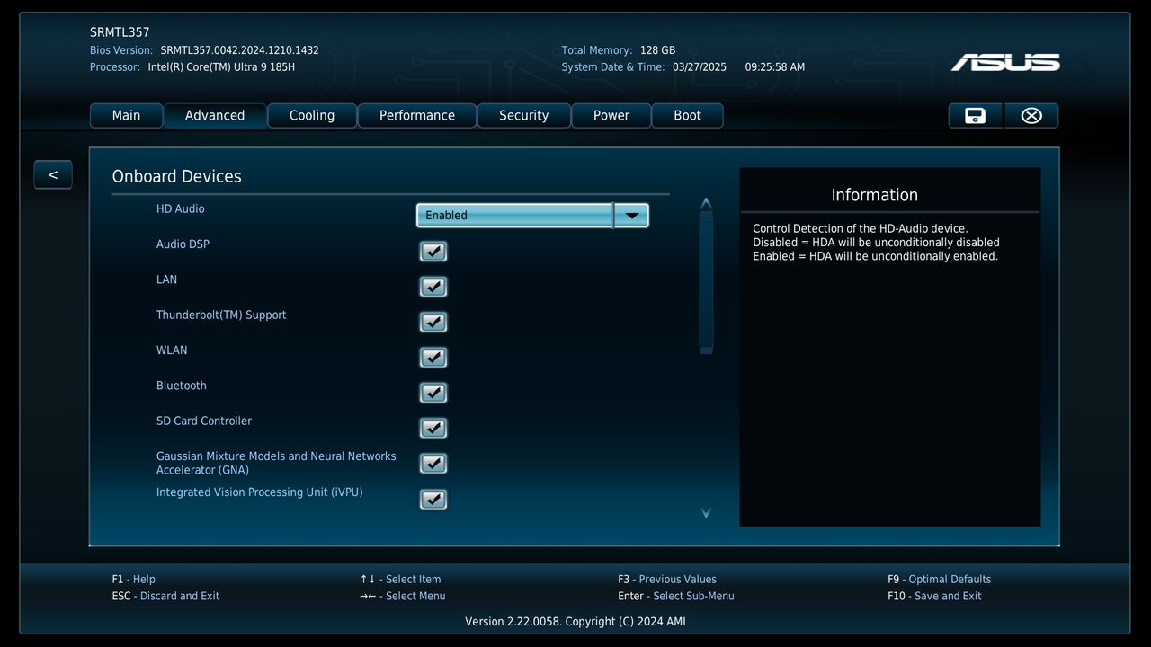The height and width of the screenshot is (647, 1151).
Task: Toggle the GNA accelerator checkbox
Action: (x=433, y=464)
